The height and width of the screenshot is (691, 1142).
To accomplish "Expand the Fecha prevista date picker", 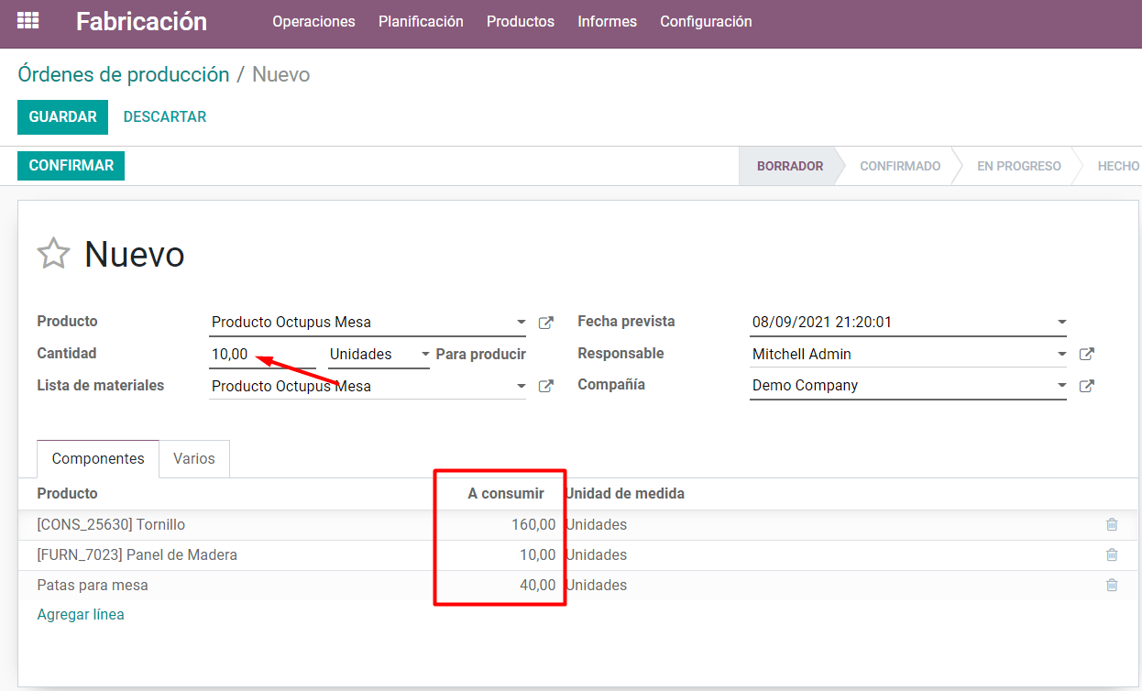I will [x=1060, y=322].
